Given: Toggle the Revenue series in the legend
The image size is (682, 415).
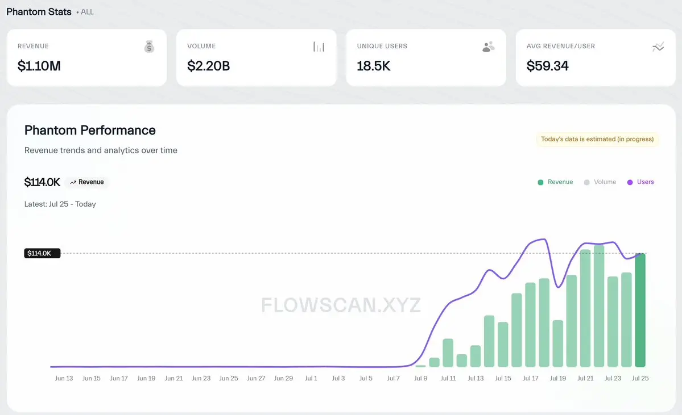Looking at the screenshot, I should (555, 182).
